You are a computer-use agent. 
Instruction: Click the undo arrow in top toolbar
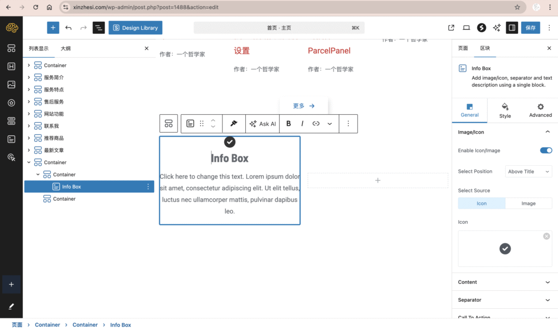[68, 28]
